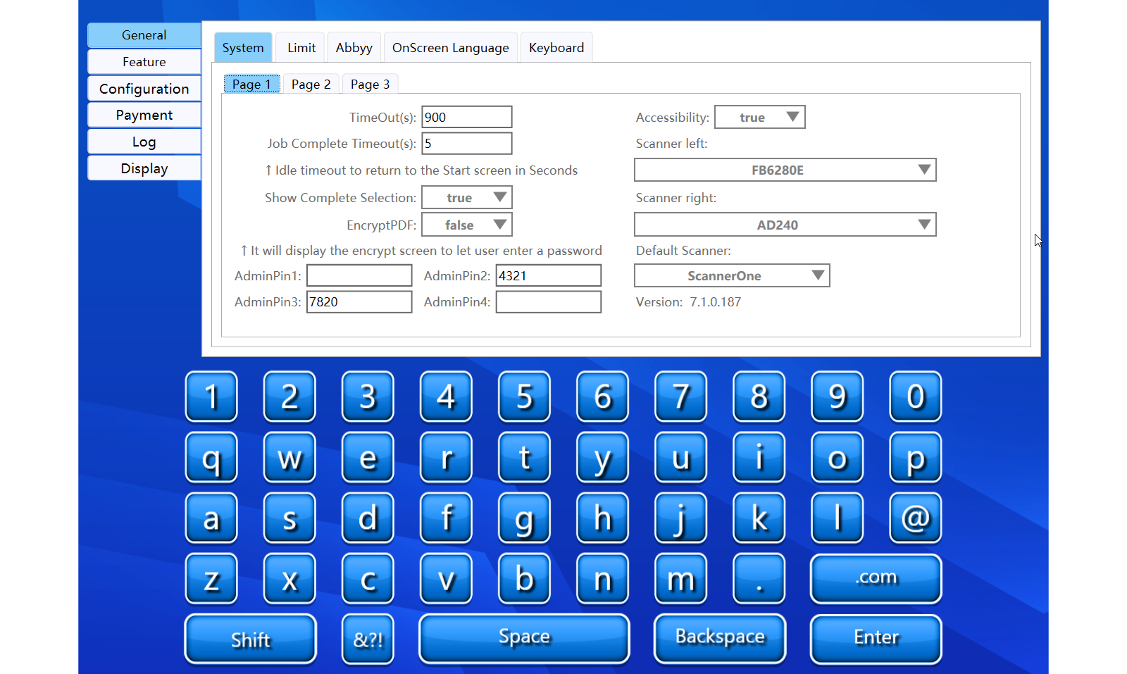Click the AdminPin3 input field
Image resolution: width=1127 pixels, height=674 pixels.
(x=359, y=301)
